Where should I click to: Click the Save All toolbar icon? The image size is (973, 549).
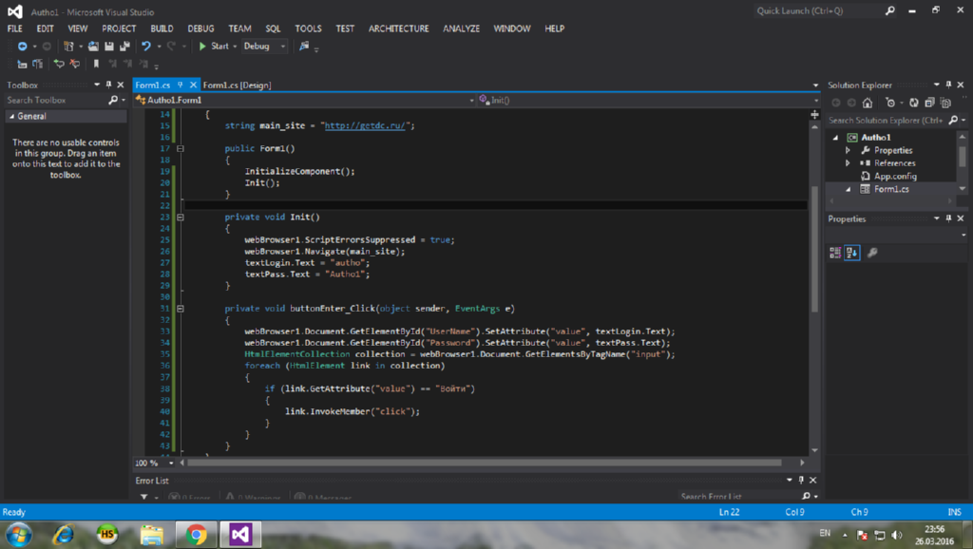124,47
